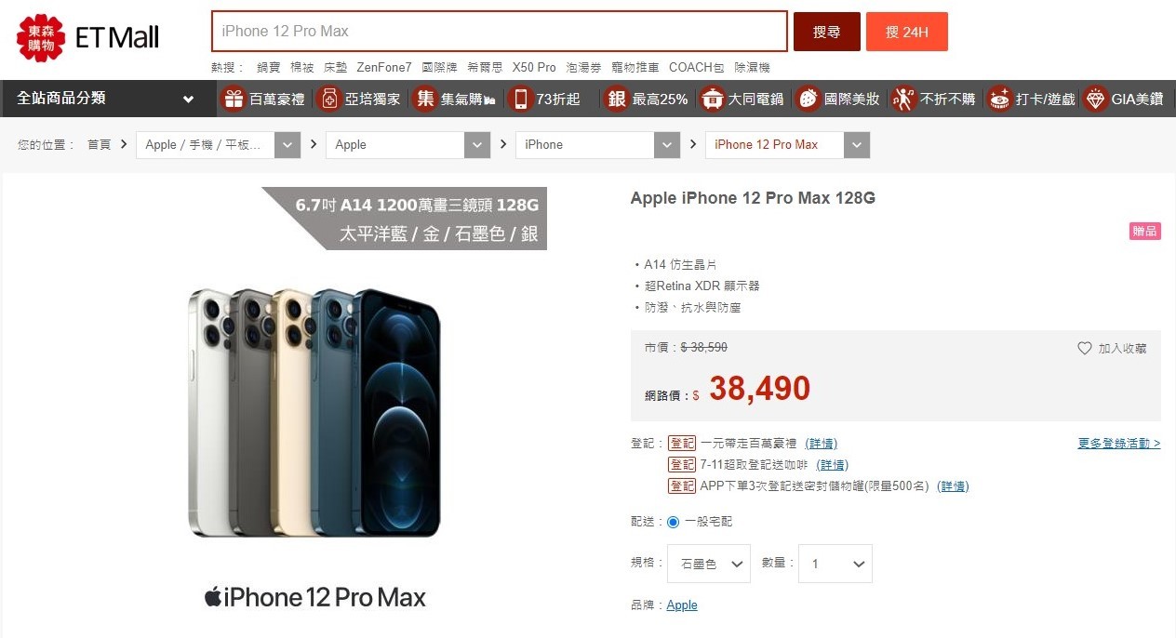
Task: Select the 一般宅配 delivery radio button
Action: click(673, 522)
